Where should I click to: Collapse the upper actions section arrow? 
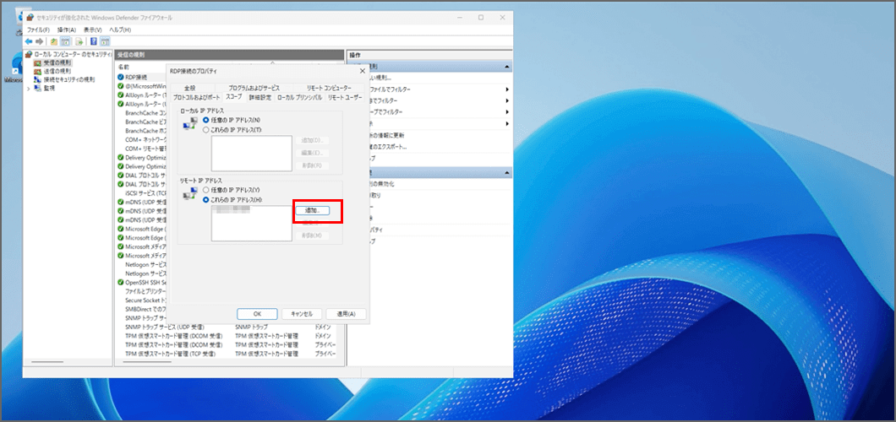click(506, 67)
